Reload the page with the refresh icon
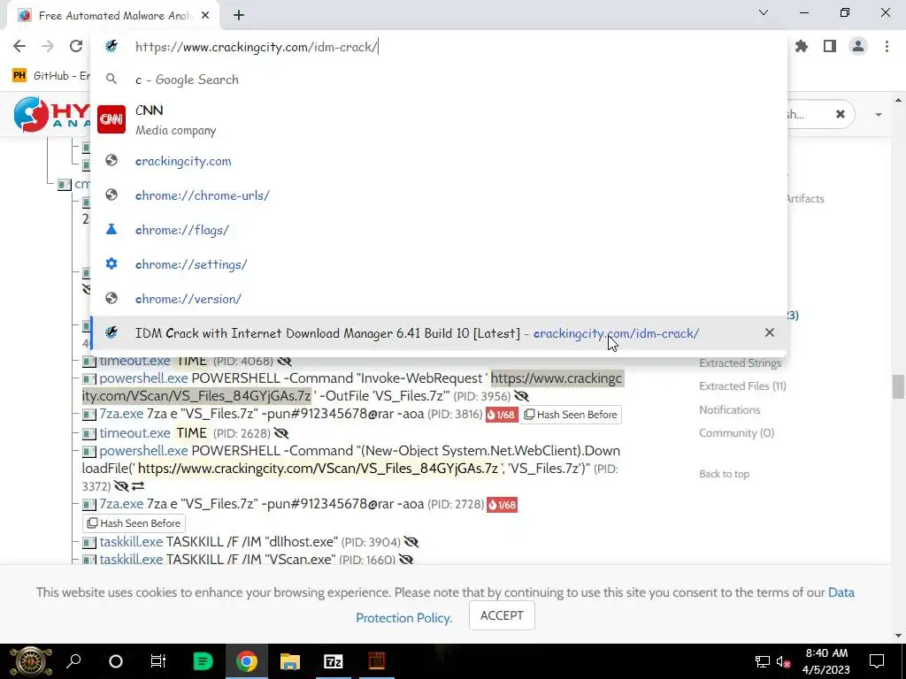The height and width of the screenshot is (679, 906). (x=76, y=46)
